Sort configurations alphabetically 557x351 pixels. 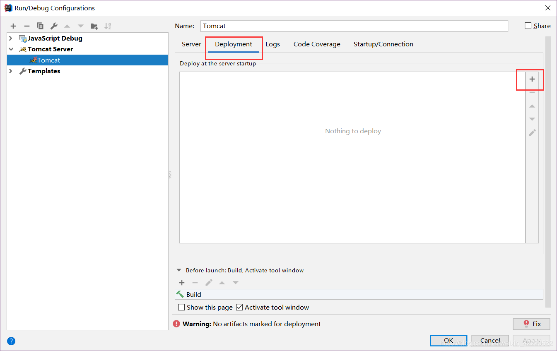[x=108, y=26]
